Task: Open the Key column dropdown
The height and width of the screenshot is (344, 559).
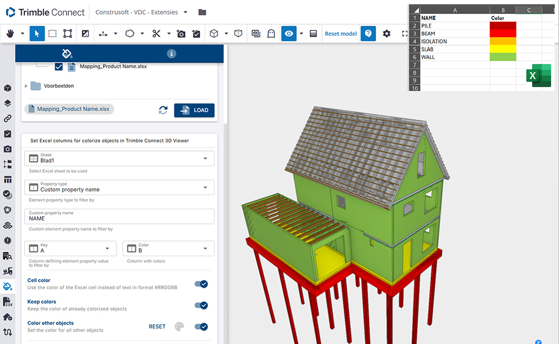Action: [x=70, y=248]
